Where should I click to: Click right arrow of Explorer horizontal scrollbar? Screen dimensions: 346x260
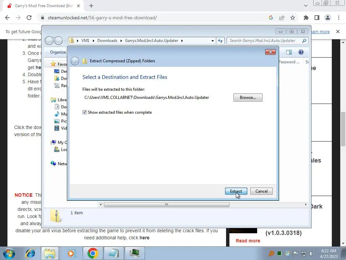click(306, 204)
